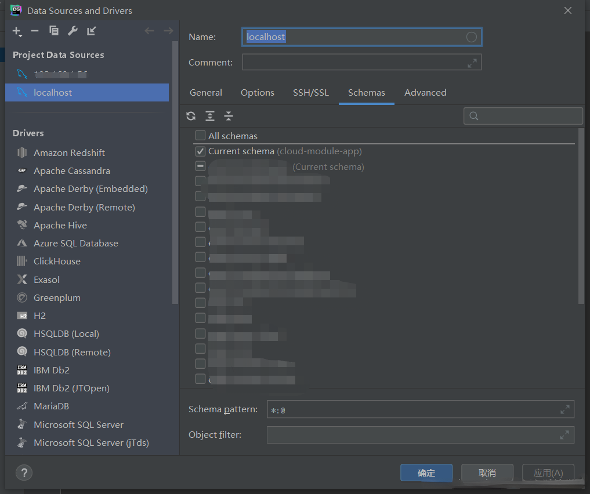
Task: Click the left panel vertical scrollbar
Action: (x=175, y=173)
